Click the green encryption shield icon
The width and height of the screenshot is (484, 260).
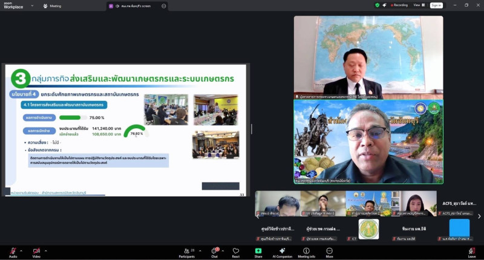click(378, 5)
